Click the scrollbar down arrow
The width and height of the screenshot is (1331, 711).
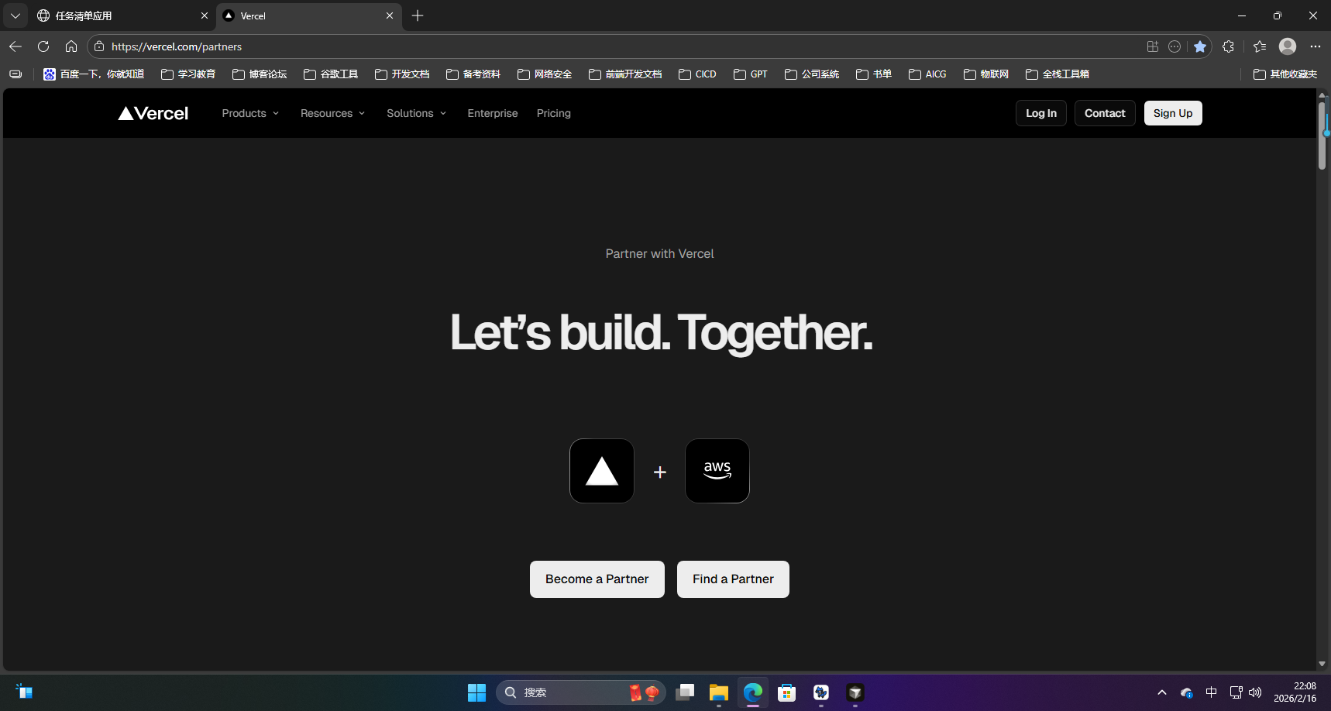click(1322, 664)
